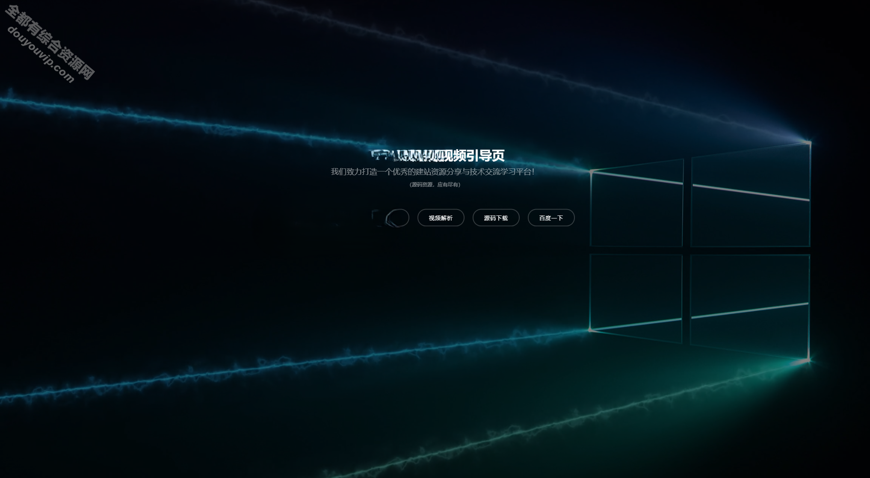The height and width of the screenshot is (478, 870).
Task: Click the 源码下载 button
Action: pyautogui.click(x=496, y=218)
